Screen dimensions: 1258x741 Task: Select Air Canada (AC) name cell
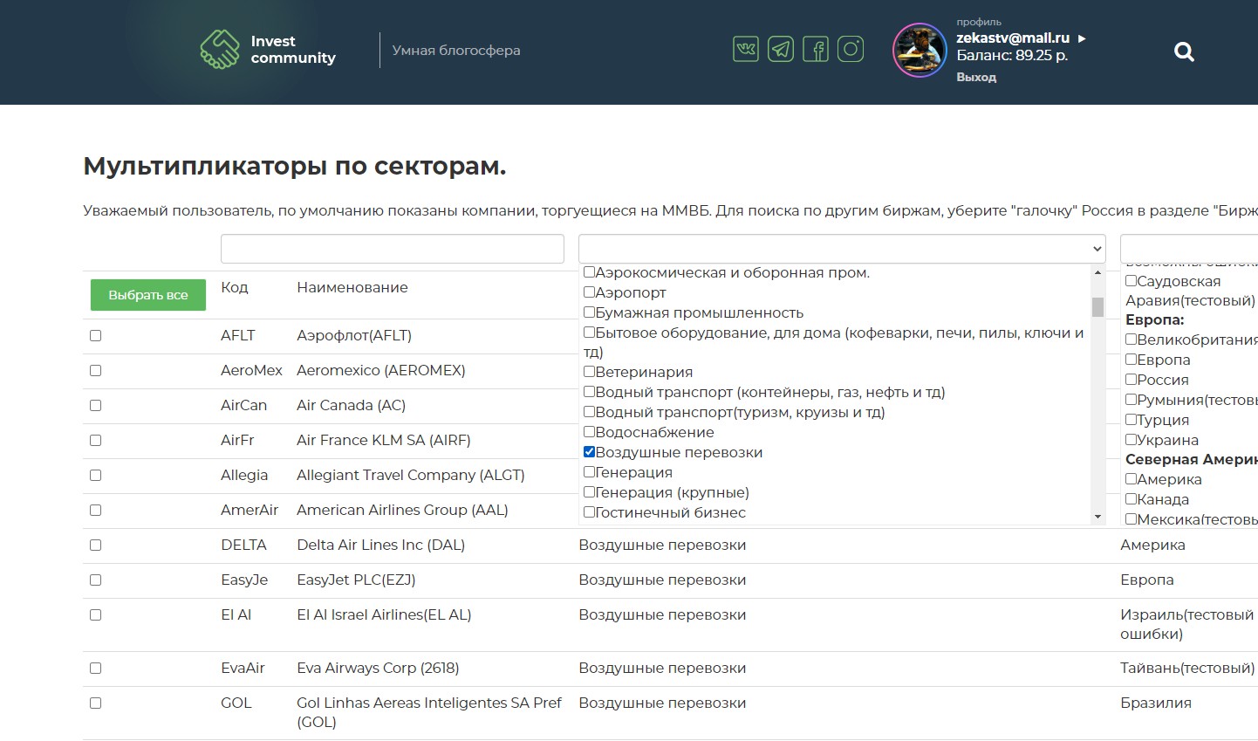[x=352, y=406]
